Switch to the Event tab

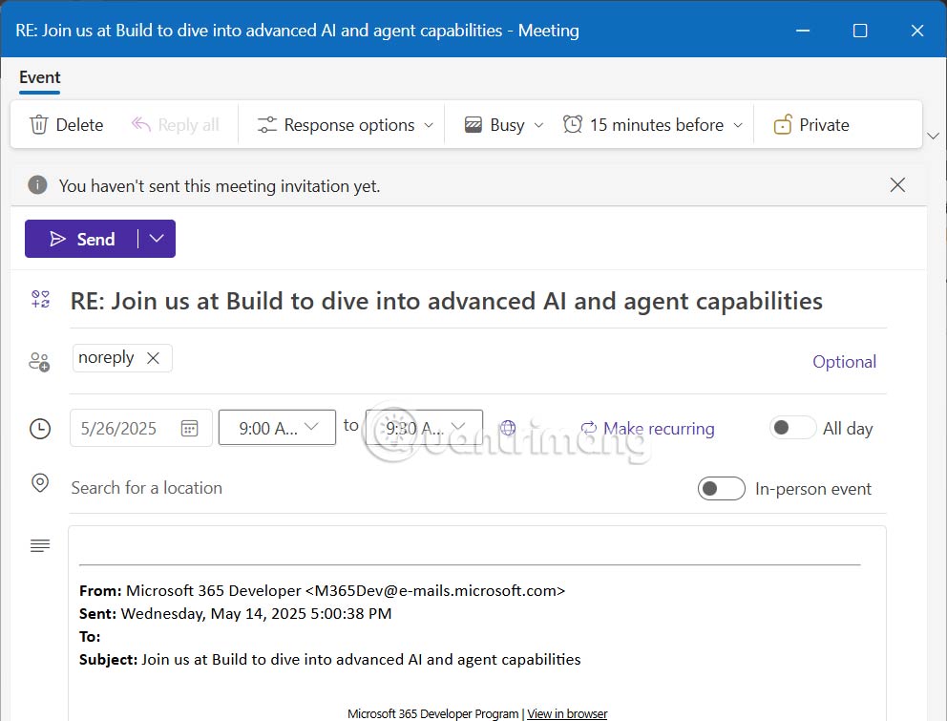click(39, 77)
